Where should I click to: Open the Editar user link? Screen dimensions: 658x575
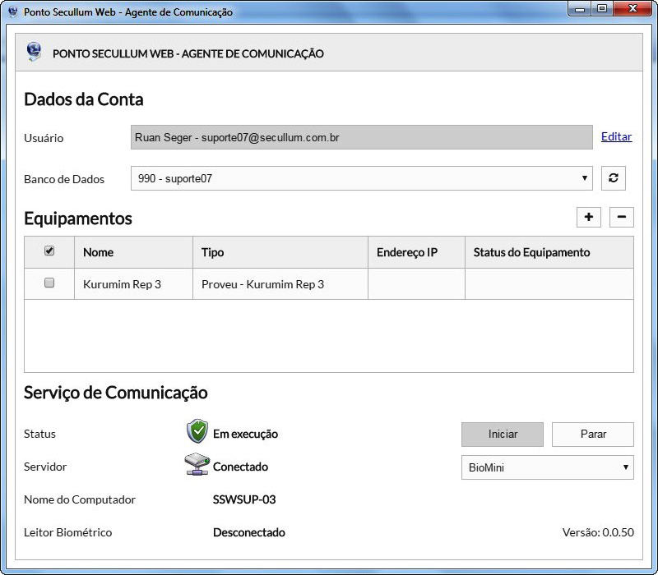pos(616,136)
